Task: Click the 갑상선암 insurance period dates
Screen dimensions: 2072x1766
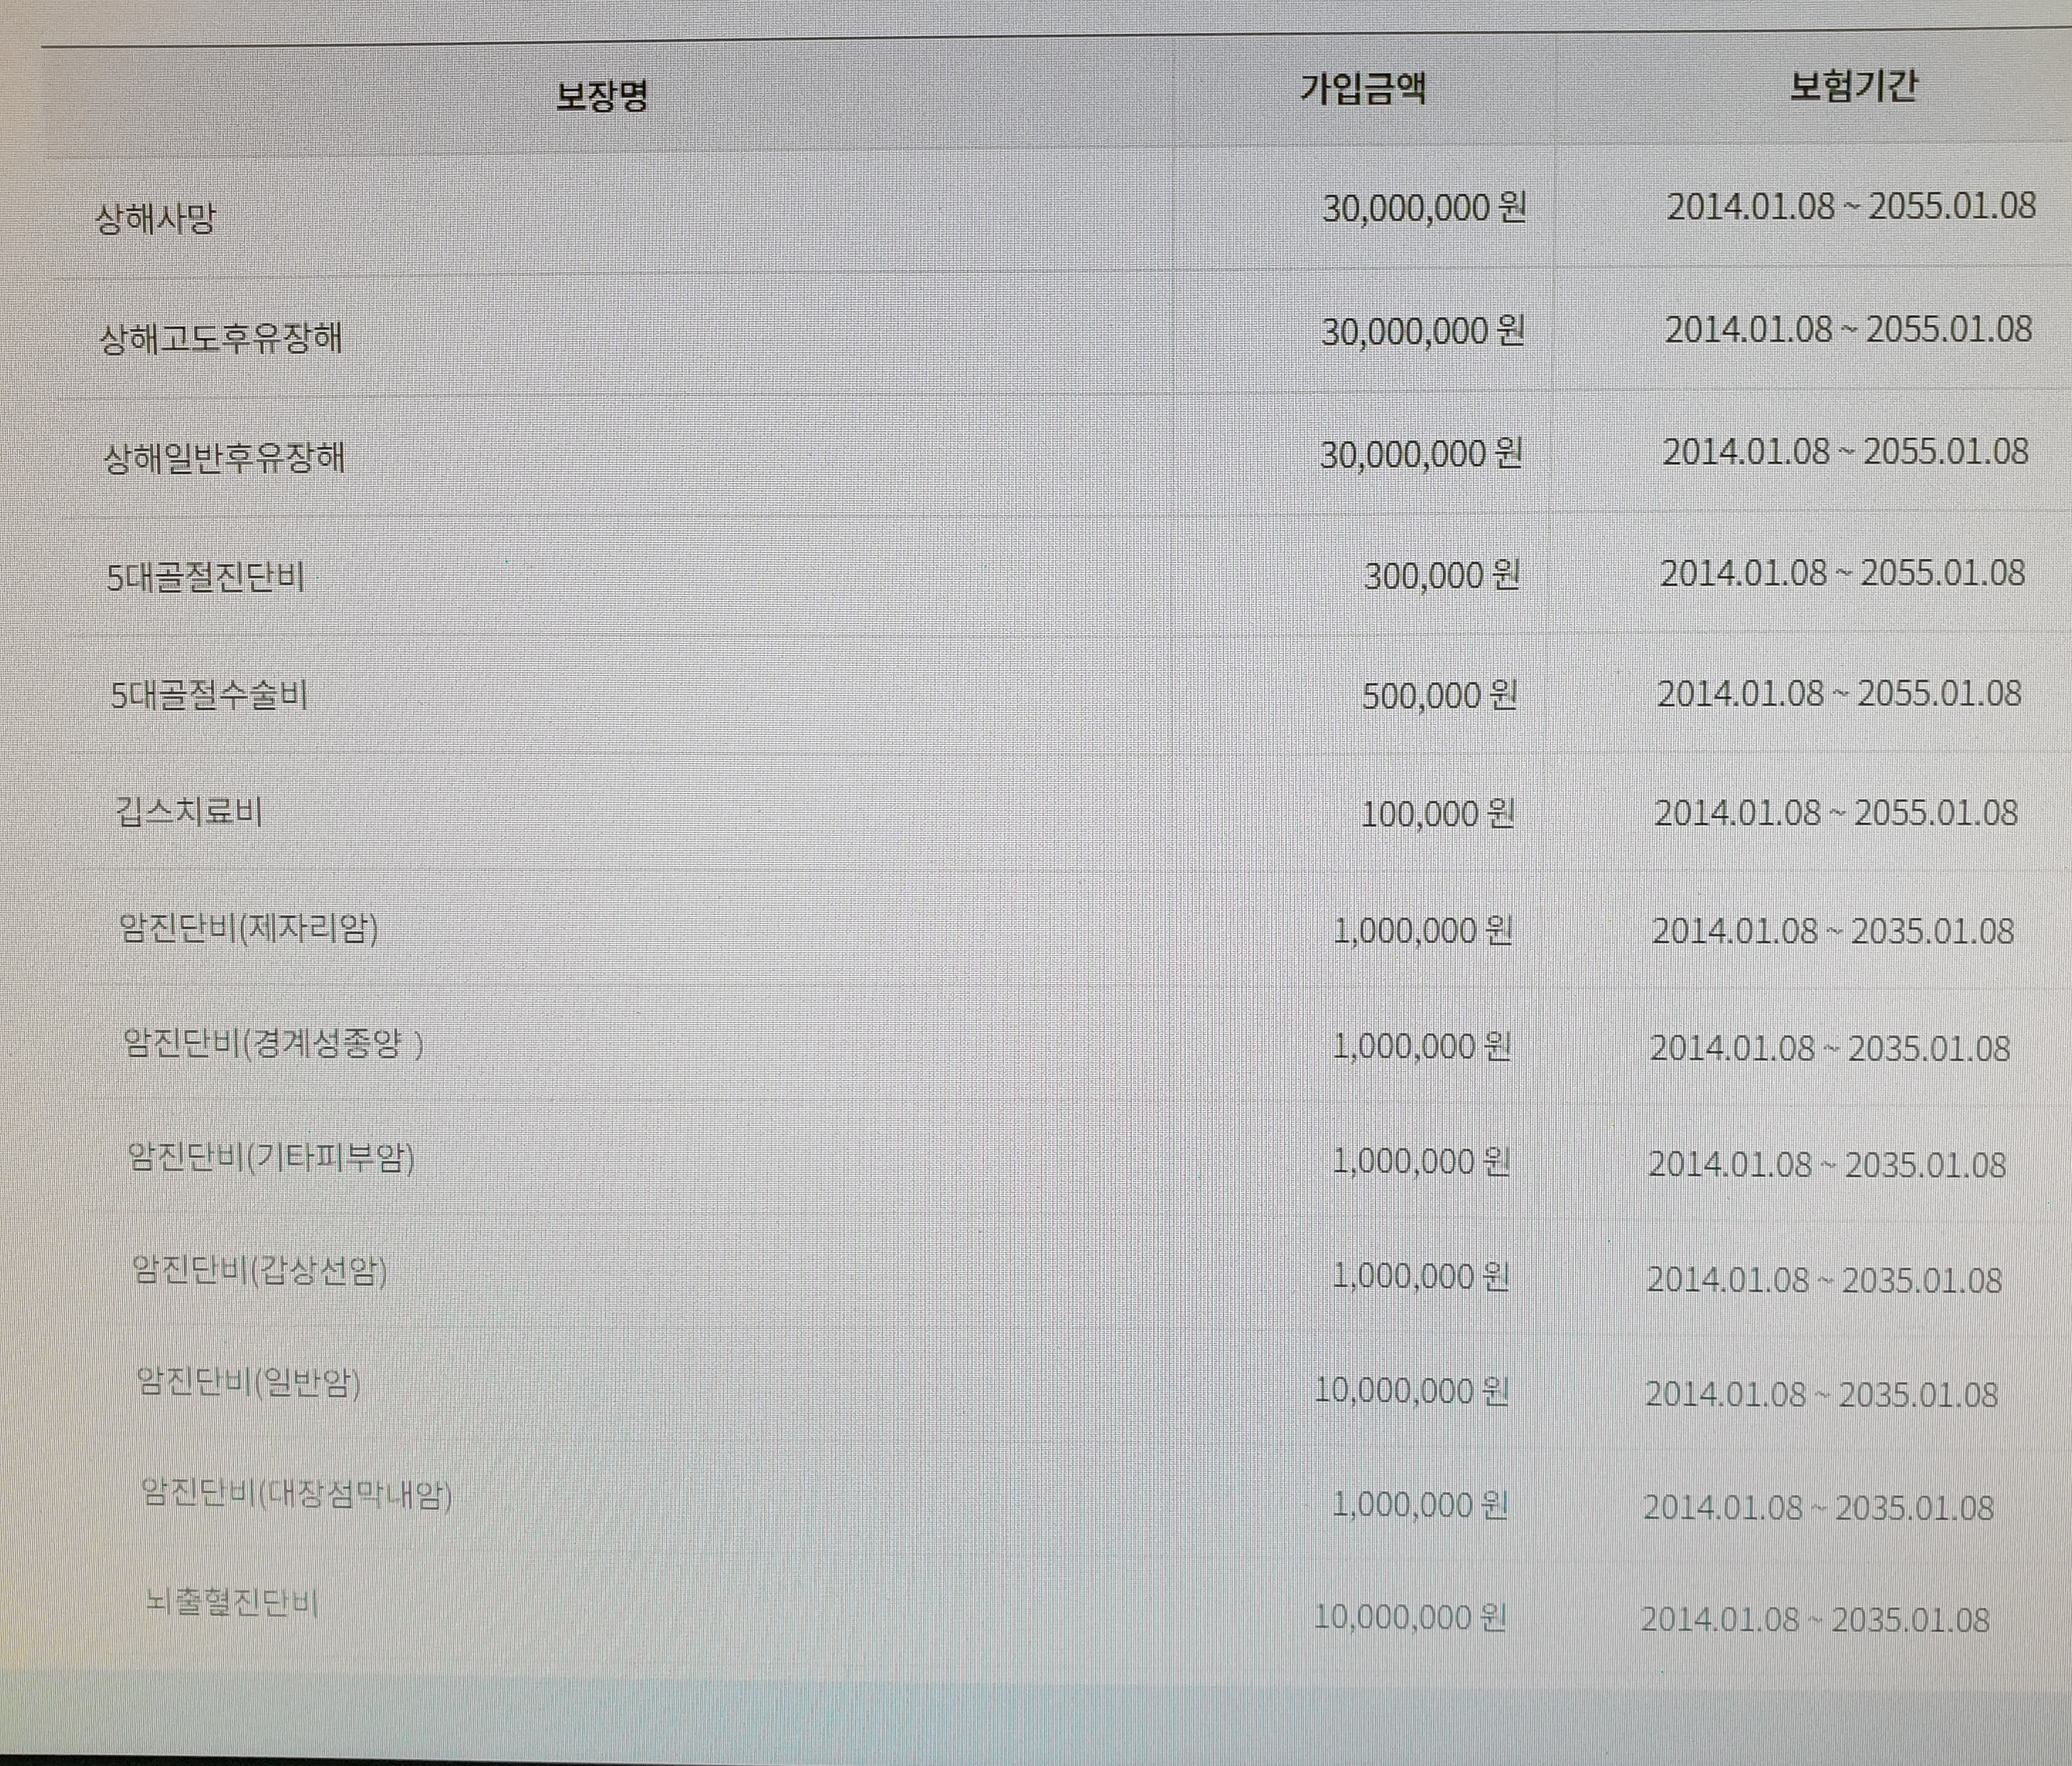Action: coord(1824,1280)
